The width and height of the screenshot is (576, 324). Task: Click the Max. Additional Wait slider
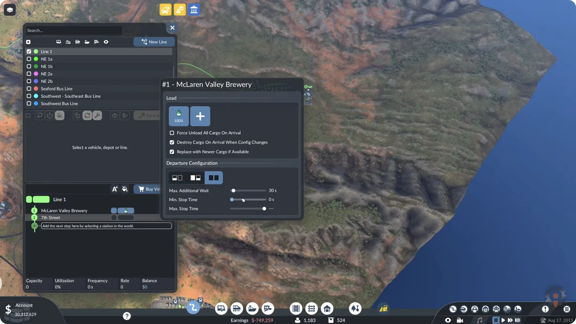click(248, 190)
